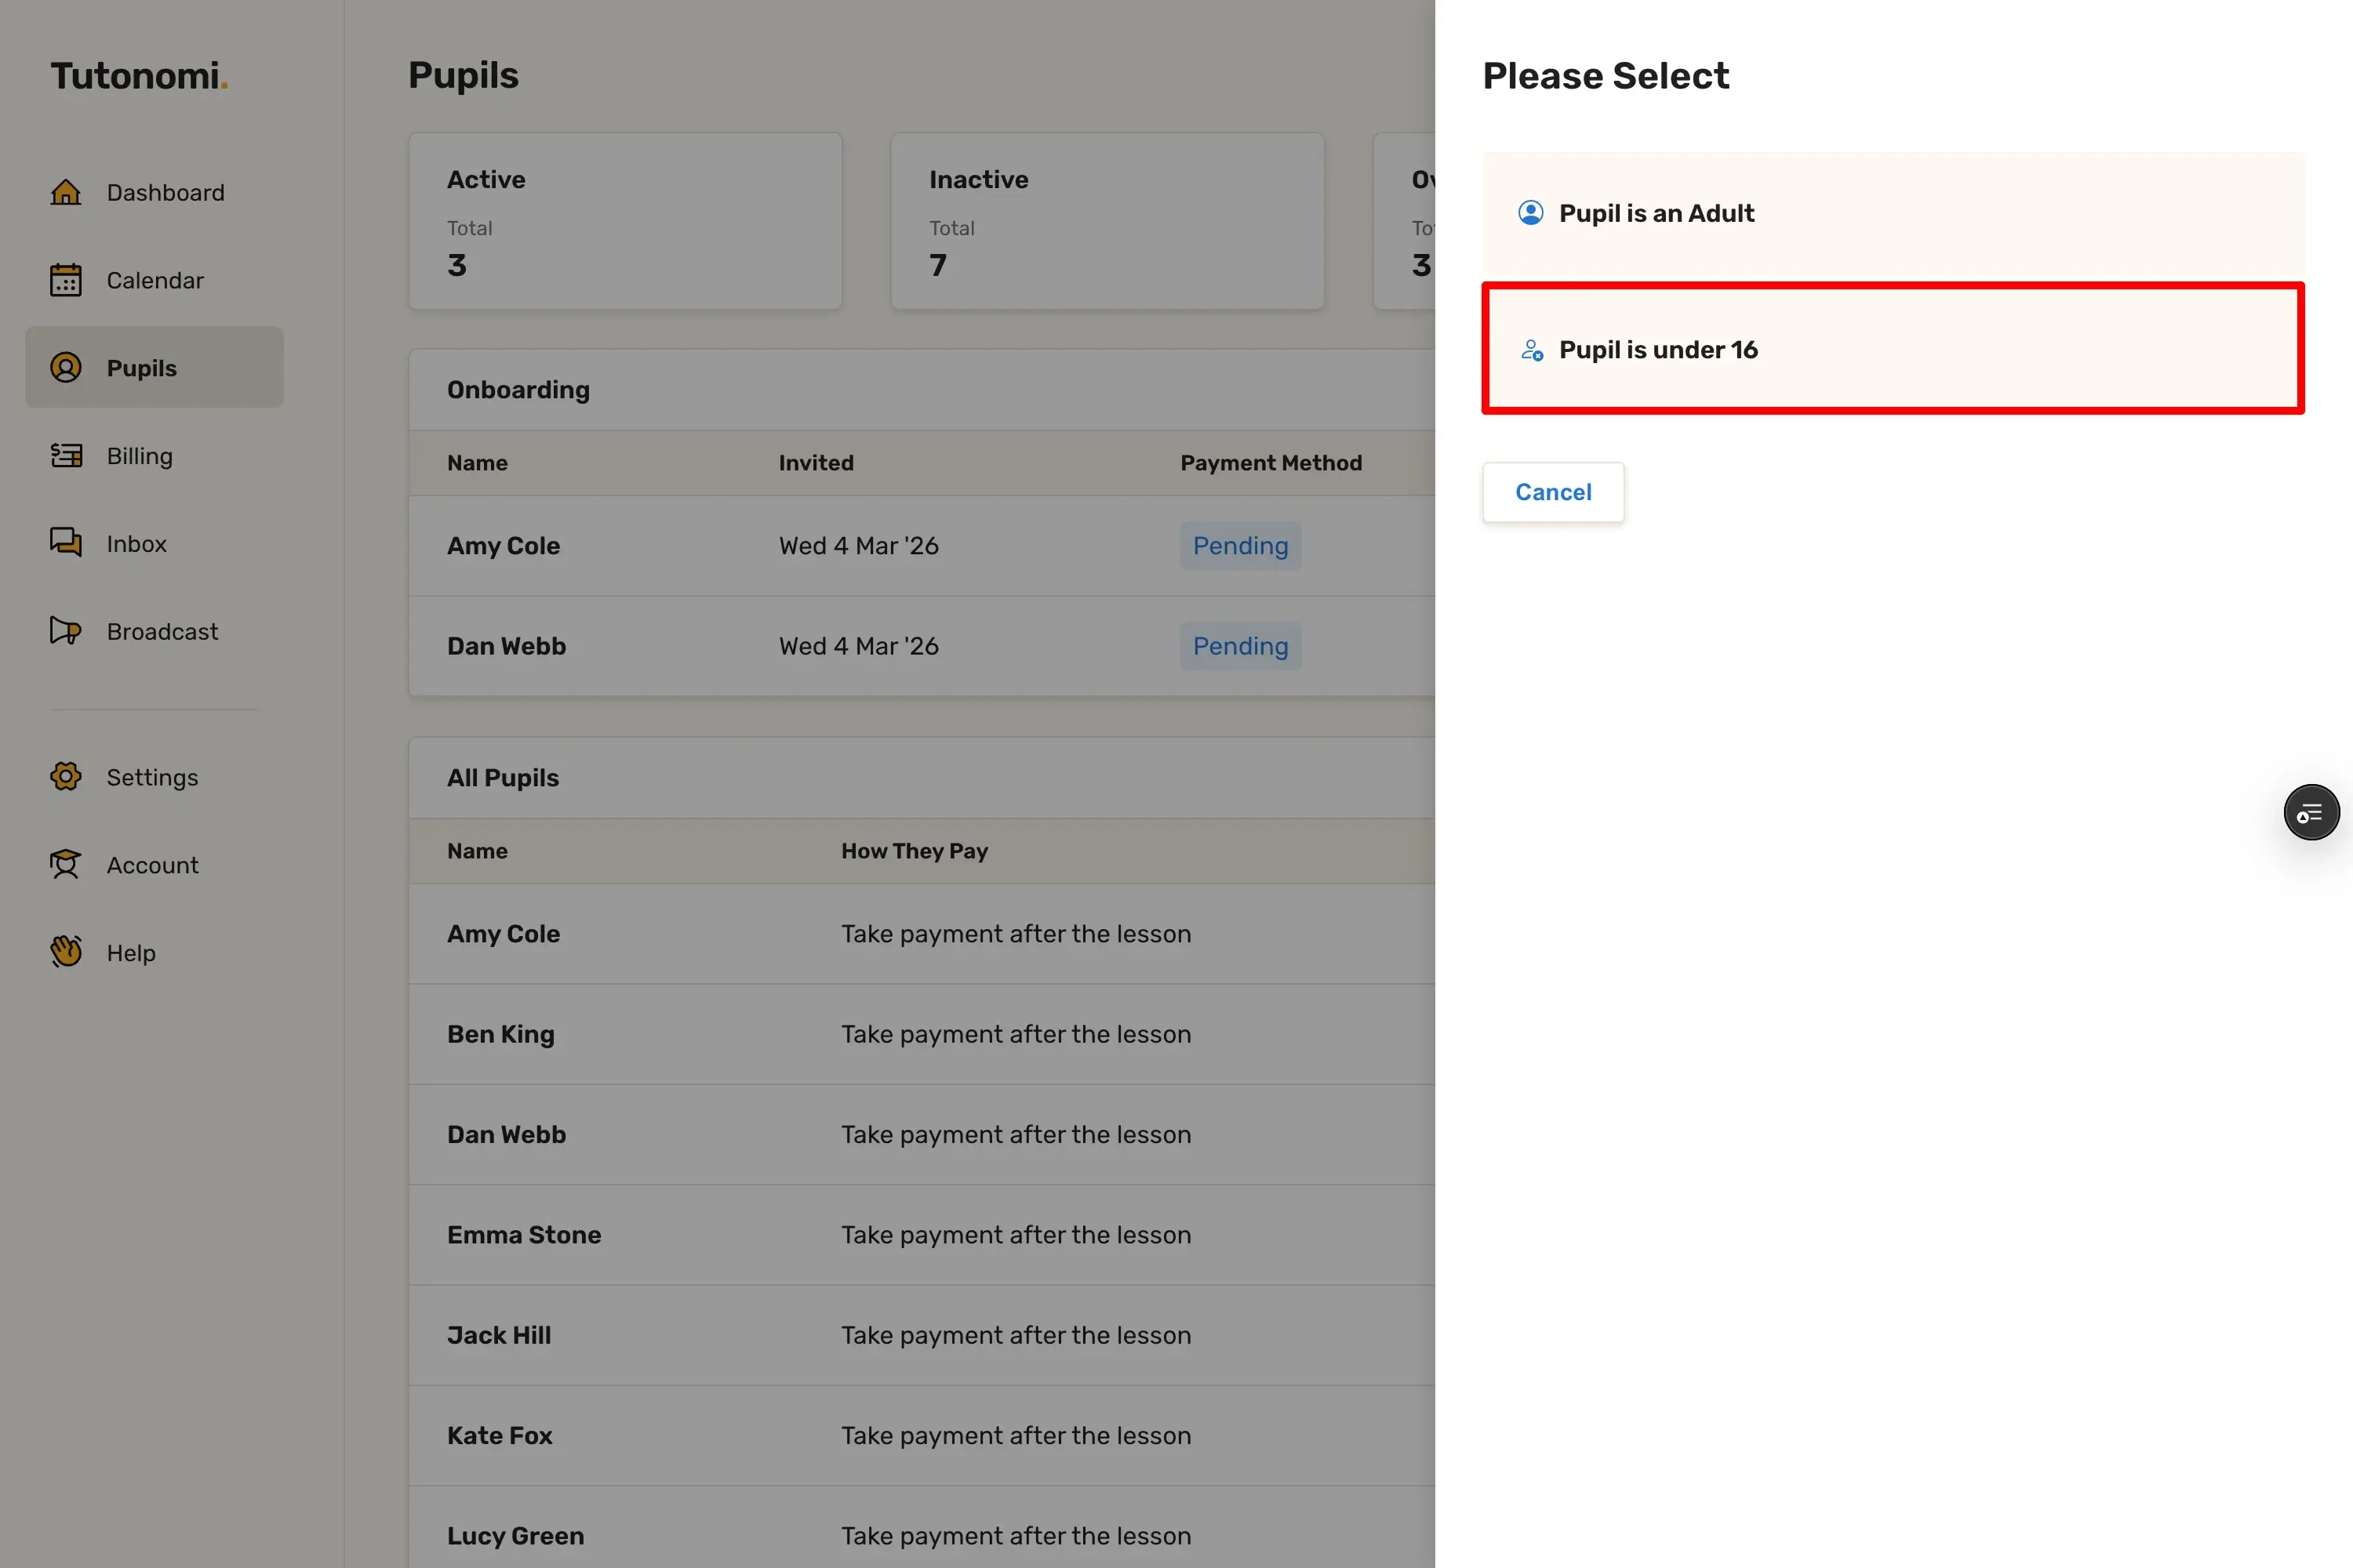Click the Account graduate icon
Image resolution: width=2353 pixels, height=1568 pixels.
(x=66, y=865)
